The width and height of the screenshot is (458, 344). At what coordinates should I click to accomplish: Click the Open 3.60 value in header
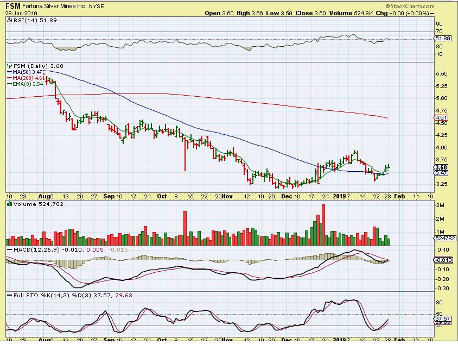(219, 13)
